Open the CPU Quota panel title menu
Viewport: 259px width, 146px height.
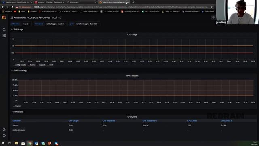pos(132,117)
